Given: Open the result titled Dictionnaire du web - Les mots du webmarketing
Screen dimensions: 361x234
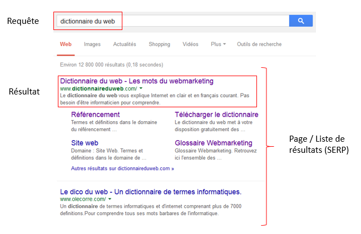Looking at the screenshot, I should [x=137, y=81].
